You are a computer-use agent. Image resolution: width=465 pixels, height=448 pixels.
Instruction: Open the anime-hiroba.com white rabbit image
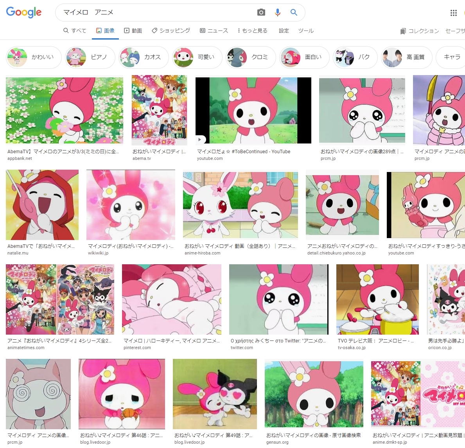click(x=241, y=204)
